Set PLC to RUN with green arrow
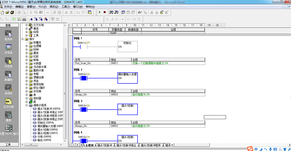 [x=100, y=12]
